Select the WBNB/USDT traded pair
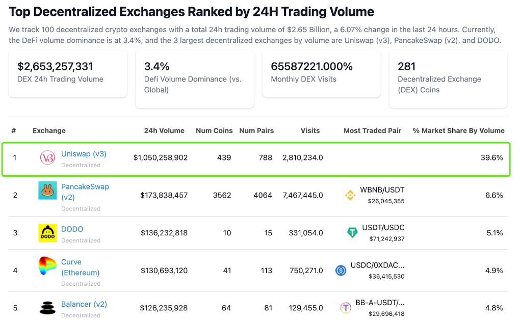 tap(382, 190)
